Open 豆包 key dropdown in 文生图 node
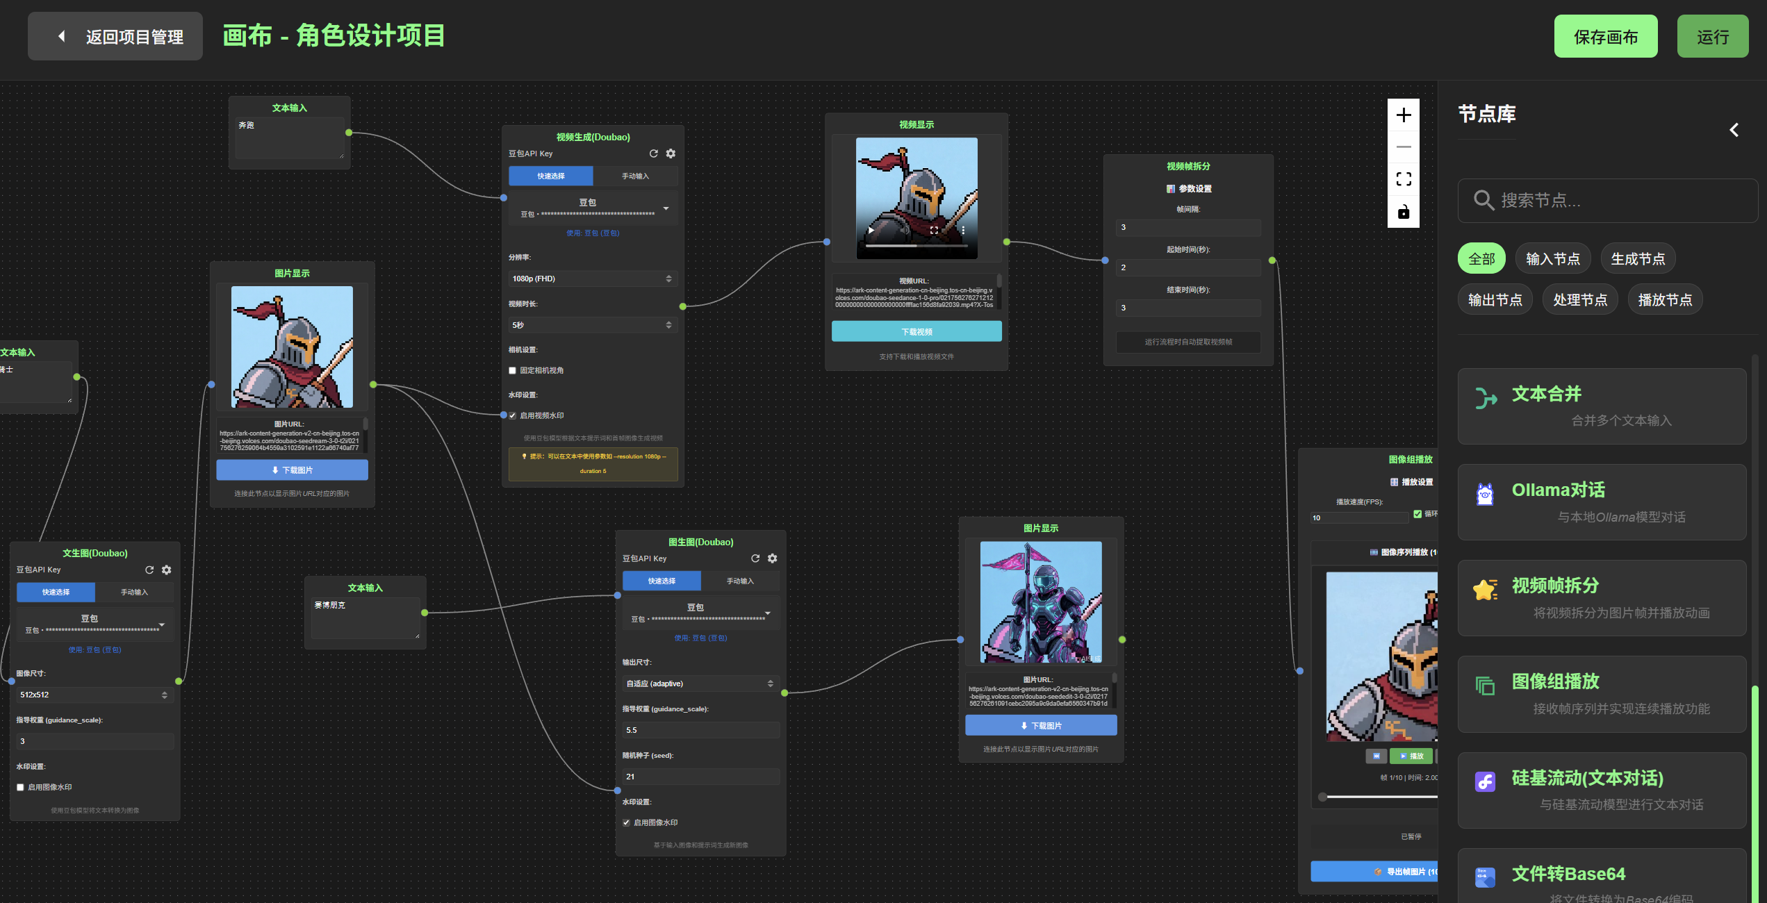The image size is (1767, 903). (95, 624)
